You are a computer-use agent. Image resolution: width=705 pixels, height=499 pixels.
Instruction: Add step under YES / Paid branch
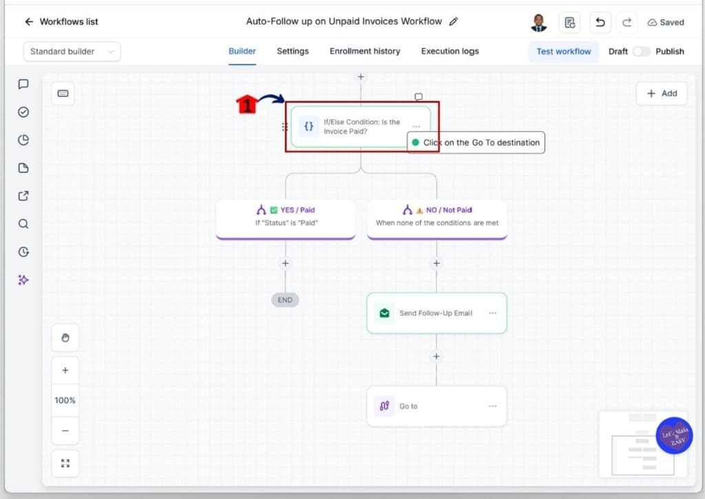[285, 263]
